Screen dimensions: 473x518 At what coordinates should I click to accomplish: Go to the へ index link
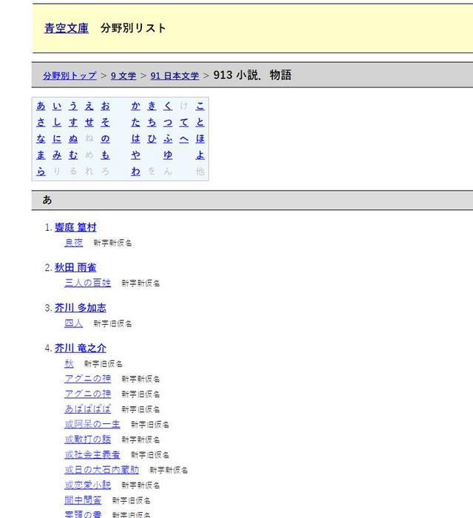[x=184, y=138]
